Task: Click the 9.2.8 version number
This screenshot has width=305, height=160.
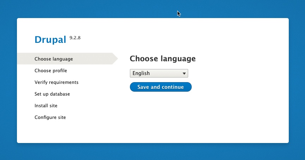Action: coord(75,38)
